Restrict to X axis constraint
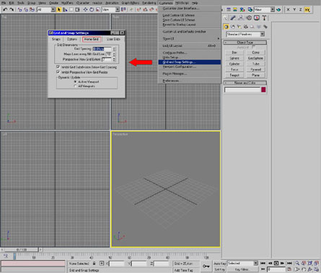 (x=288, y=9)
